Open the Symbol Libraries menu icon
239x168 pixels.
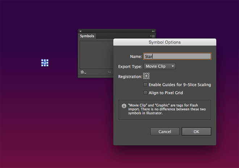coord(83,72)
